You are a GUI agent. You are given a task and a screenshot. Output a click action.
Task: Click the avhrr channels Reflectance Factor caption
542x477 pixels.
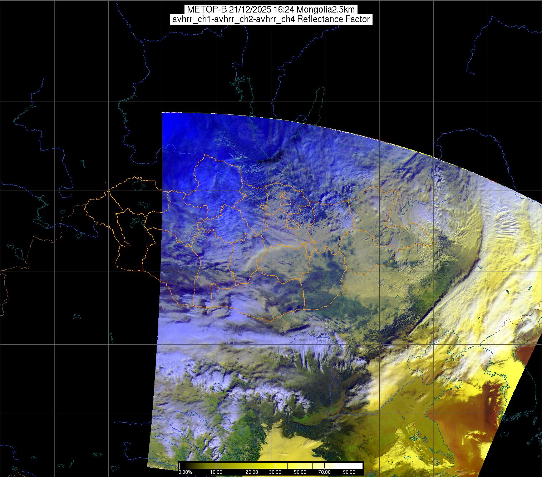(271, 19)
